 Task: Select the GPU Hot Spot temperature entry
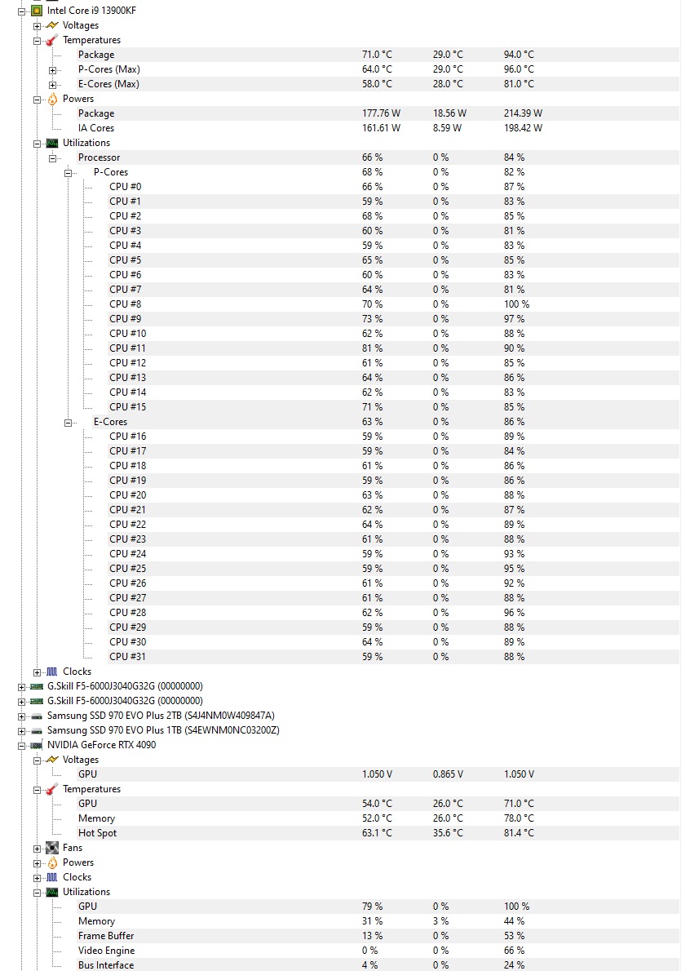pos(98,833)
